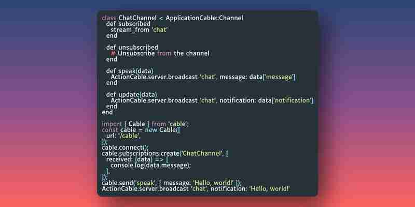Click the data['notification'] expression
Screen dimensions: 415x207
[286, 100]
